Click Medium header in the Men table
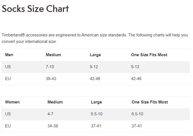The height and width of the screenshot is (136, 193). [53, 55]
